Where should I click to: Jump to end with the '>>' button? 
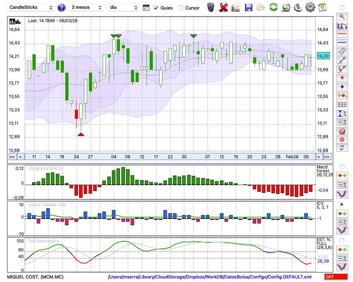[327, 157]
